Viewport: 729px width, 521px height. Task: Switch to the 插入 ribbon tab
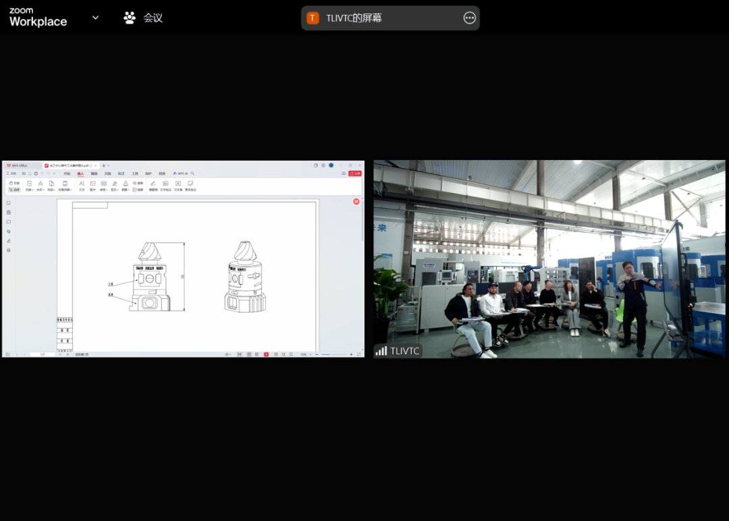pyautogui.click(x=80, y=173)
